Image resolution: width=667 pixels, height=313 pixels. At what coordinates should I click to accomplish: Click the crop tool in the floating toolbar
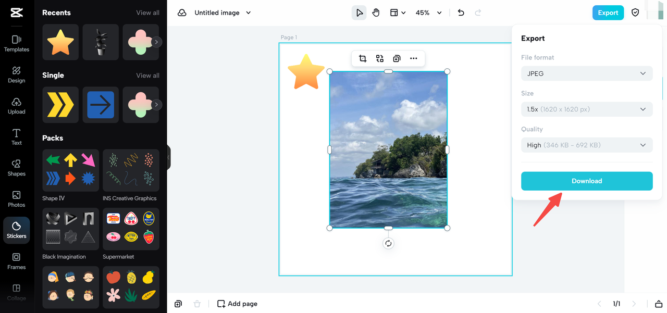(363, 58)
